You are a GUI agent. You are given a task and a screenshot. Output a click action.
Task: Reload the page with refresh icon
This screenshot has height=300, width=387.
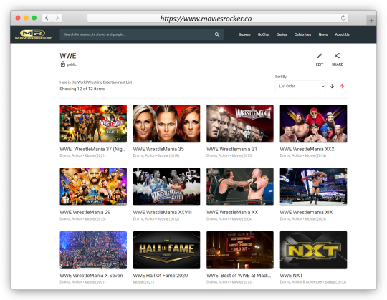coord(343,18)
